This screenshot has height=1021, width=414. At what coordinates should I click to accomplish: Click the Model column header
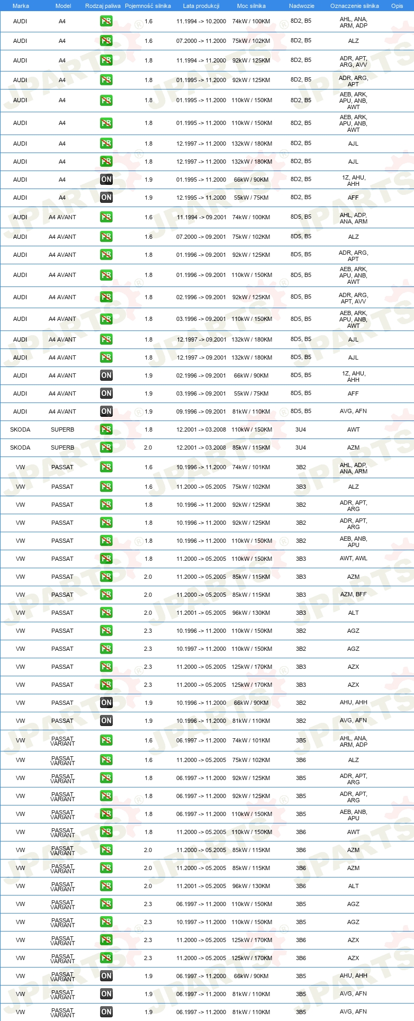point(64,6)
